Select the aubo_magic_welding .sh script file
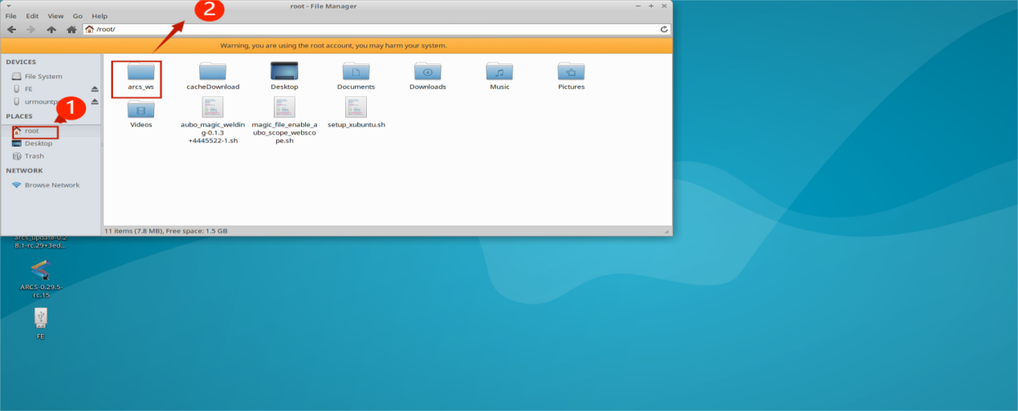 213,120
